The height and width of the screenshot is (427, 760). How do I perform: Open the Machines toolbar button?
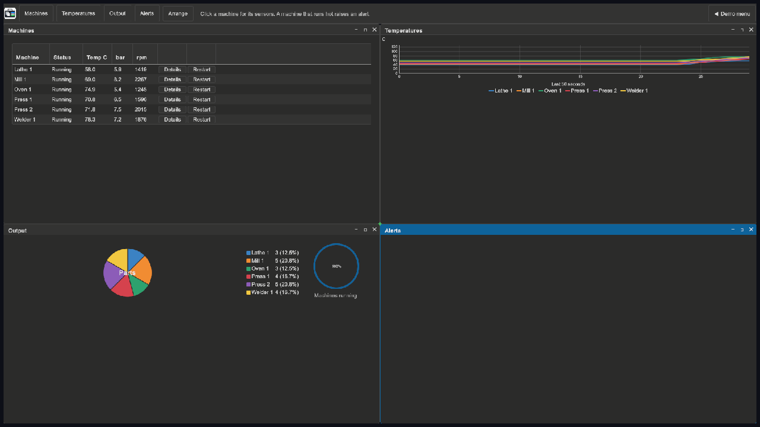[36, 13]
